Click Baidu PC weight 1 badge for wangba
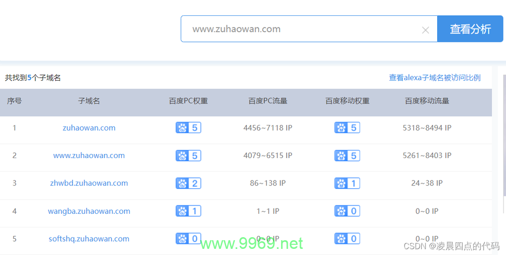The width and height of the screenshot is (506, 255). (188, 211)
